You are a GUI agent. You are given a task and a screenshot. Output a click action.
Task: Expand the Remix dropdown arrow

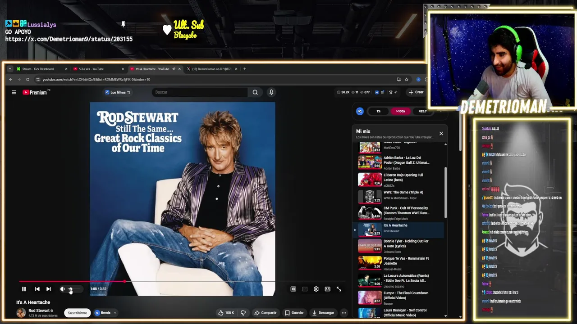coord(115,313)
